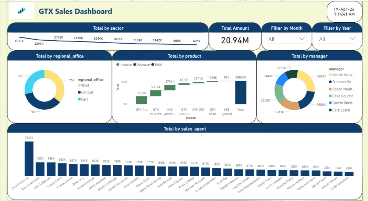Select Melvin Marx in manager legend
368x201 pixels.
[342, 75]
